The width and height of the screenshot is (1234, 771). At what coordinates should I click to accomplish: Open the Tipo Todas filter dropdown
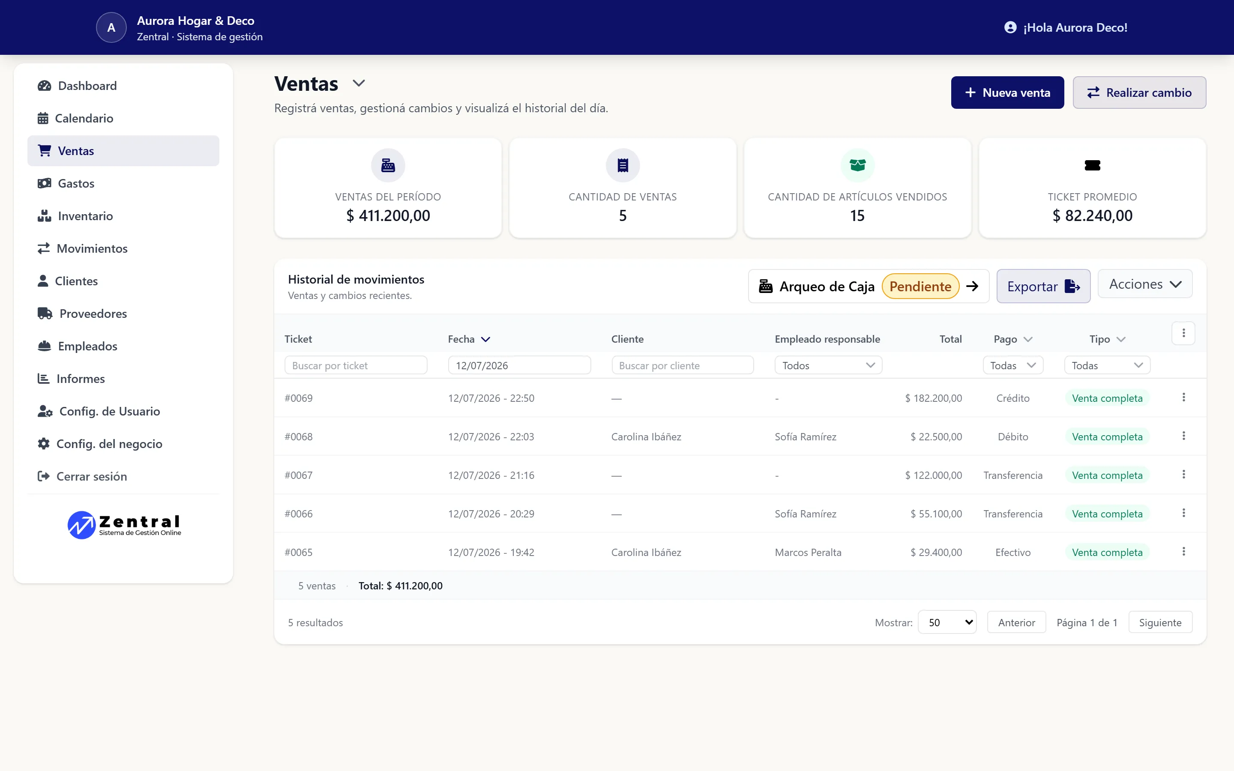coord(1108,365)
